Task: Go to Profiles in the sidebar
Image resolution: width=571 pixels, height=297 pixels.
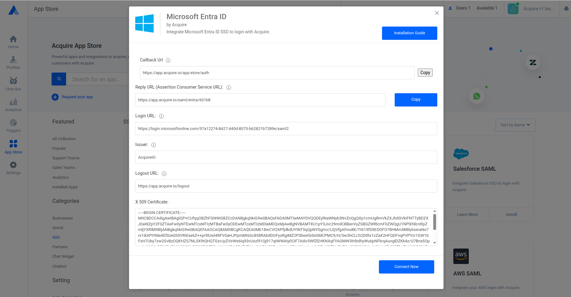Action: pos(13,63)
